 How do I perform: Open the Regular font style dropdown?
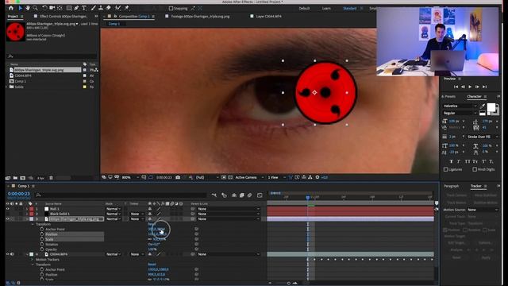[x=460, y=113]
